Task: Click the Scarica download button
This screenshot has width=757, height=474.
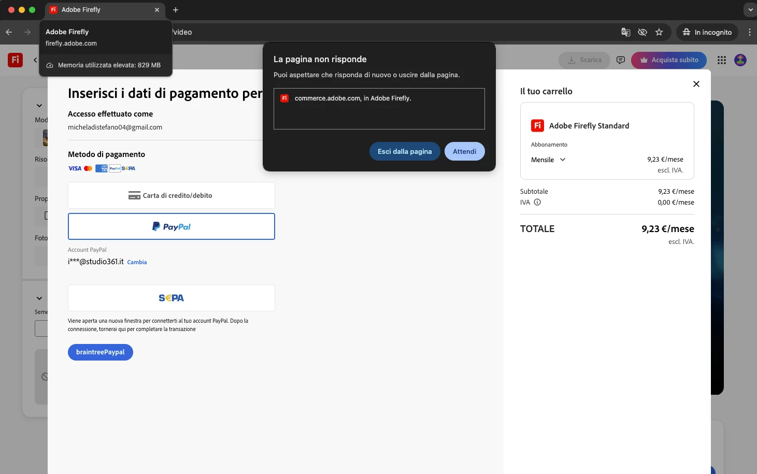Action: click(x=584, y=60)
